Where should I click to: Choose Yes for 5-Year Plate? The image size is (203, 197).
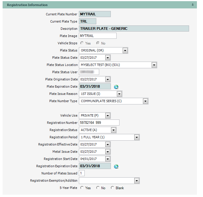[x=82, y=188]
